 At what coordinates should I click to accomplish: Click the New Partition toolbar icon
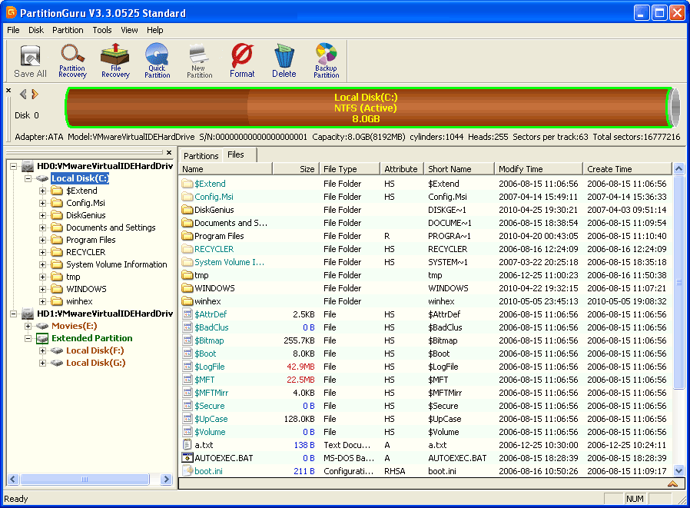pos(199,61)
